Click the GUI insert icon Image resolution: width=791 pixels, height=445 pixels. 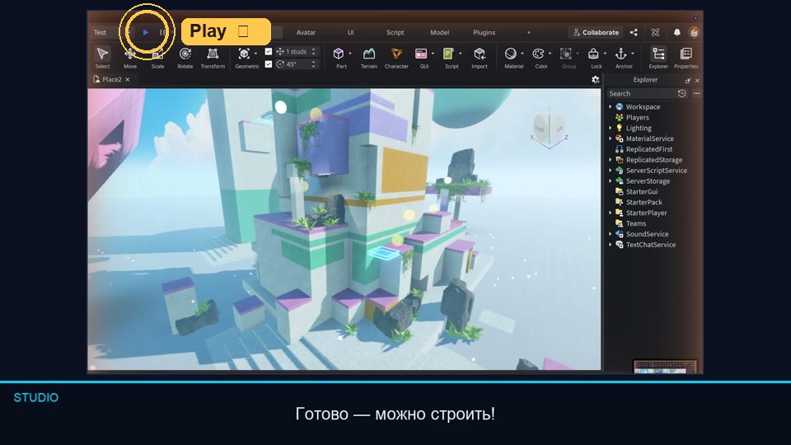421,54
